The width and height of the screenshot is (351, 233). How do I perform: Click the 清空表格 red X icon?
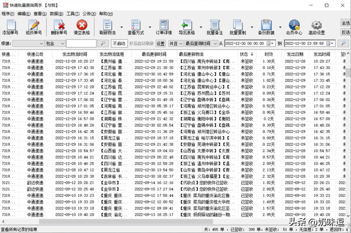(x=82, y=25)
